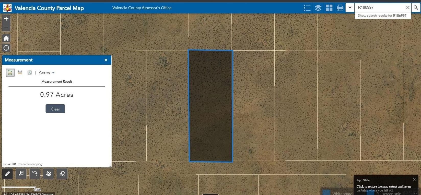This screenshot has height=195, width=421.
Task: Open the Query magnifier tool
Action: coord(62,174)
